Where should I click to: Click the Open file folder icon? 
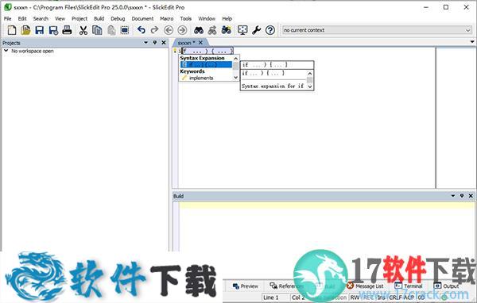[x=25, y=30]
